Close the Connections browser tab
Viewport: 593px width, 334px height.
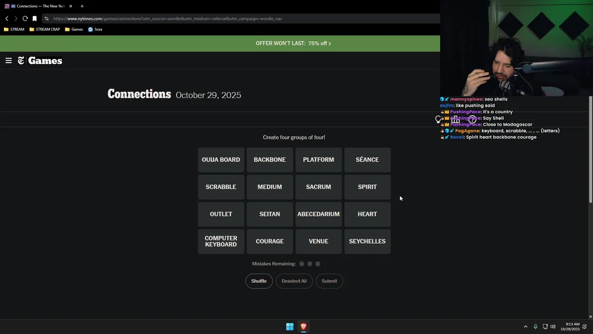pos(71,6)
